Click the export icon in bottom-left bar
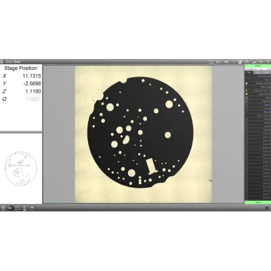Image resolution: width=271 pixels, height=271 pixels. (3, 208)
